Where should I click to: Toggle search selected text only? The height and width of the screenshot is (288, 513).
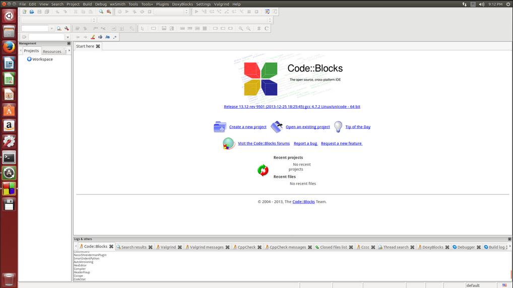click(100, 37)
